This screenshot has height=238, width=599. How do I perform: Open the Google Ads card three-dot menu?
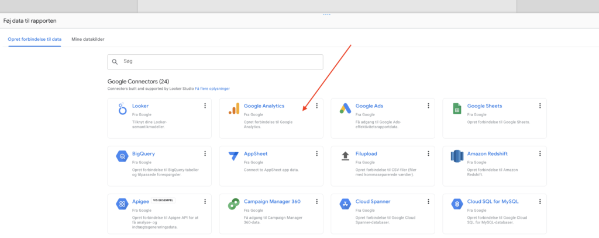coord(428,106)
